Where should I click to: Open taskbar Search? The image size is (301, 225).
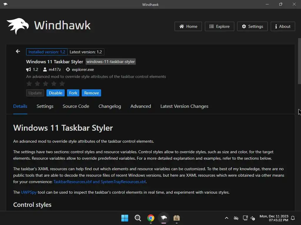[138, 218]
